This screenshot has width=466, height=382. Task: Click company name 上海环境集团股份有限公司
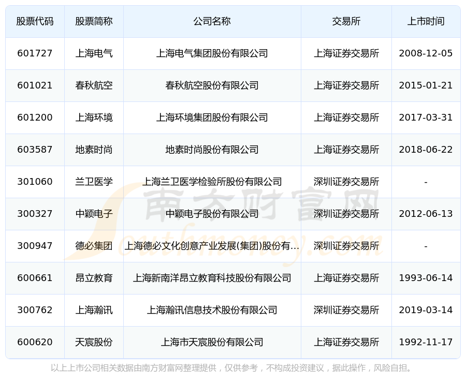tap(212, 117)
